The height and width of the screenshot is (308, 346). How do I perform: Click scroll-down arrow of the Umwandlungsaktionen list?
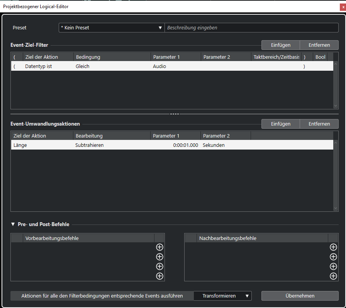[336, 208]
